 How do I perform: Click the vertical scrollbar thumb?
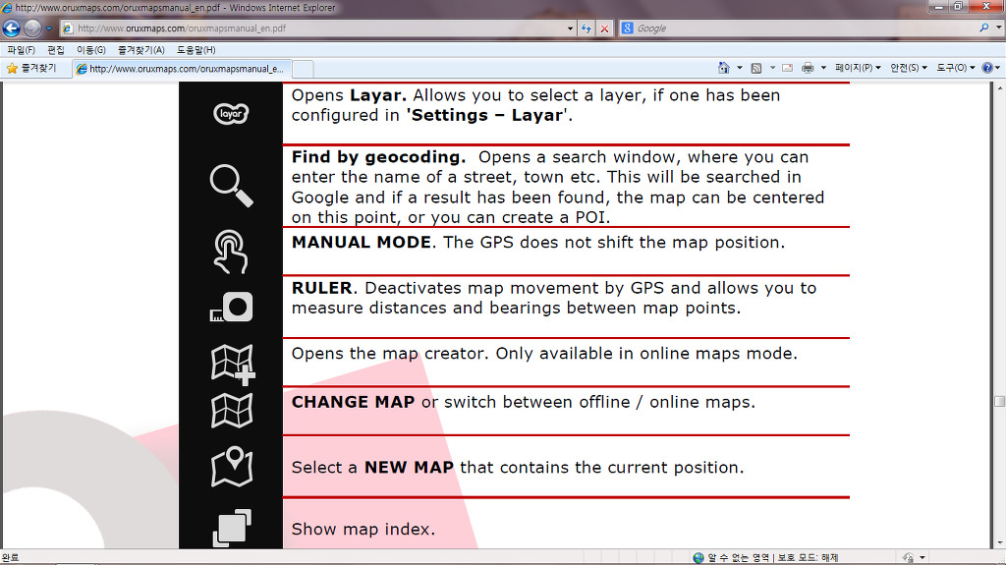point(999,401)
